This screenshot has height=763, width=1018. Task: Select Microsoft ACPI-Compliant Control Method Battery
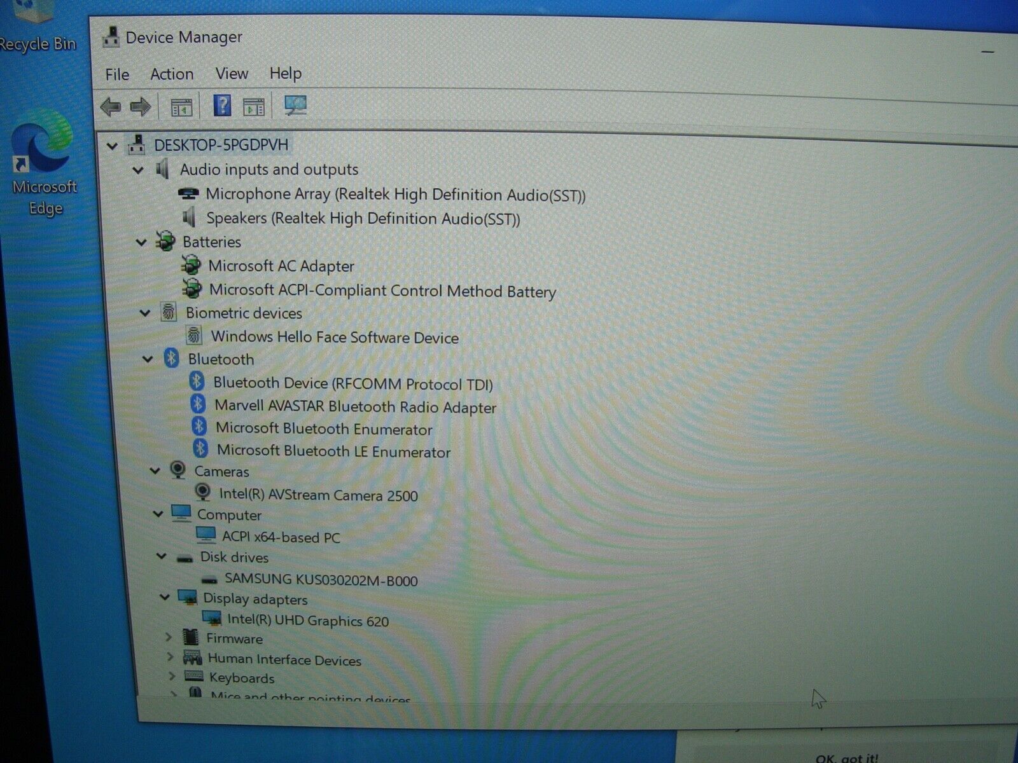click(x=382, y=291)
